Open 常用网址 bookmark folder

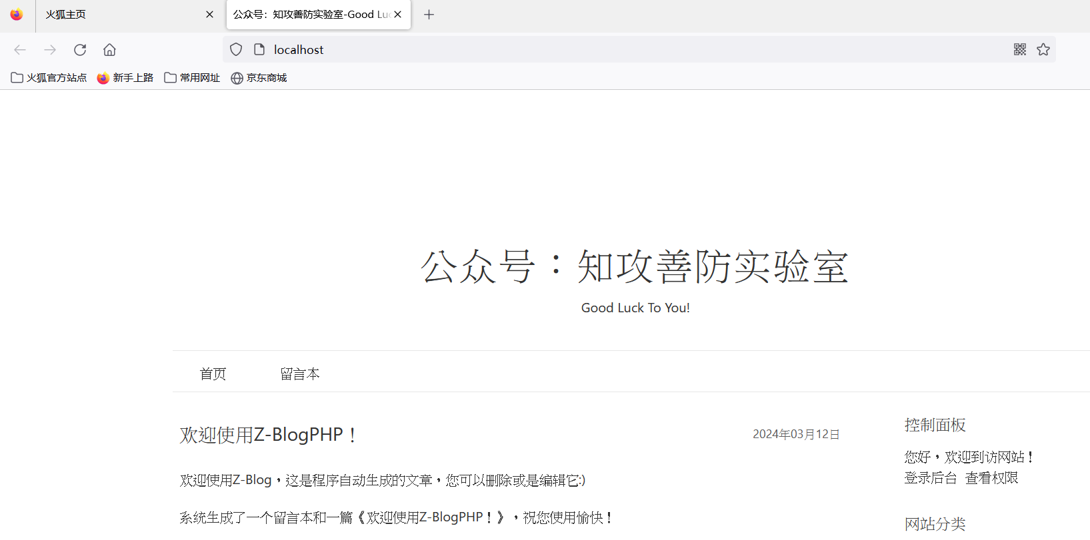click(x=192, y=78)
